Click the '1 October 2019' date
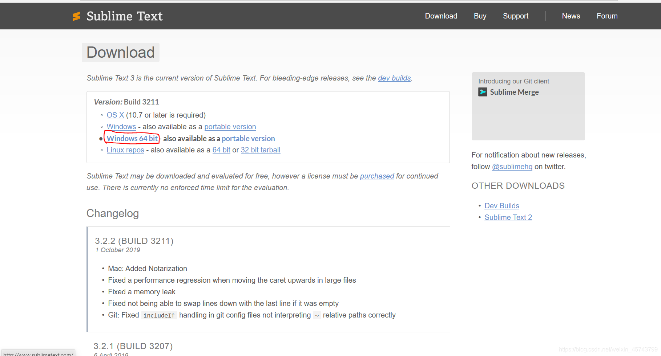This screenshot has height=356, width=661. [118, 250]
